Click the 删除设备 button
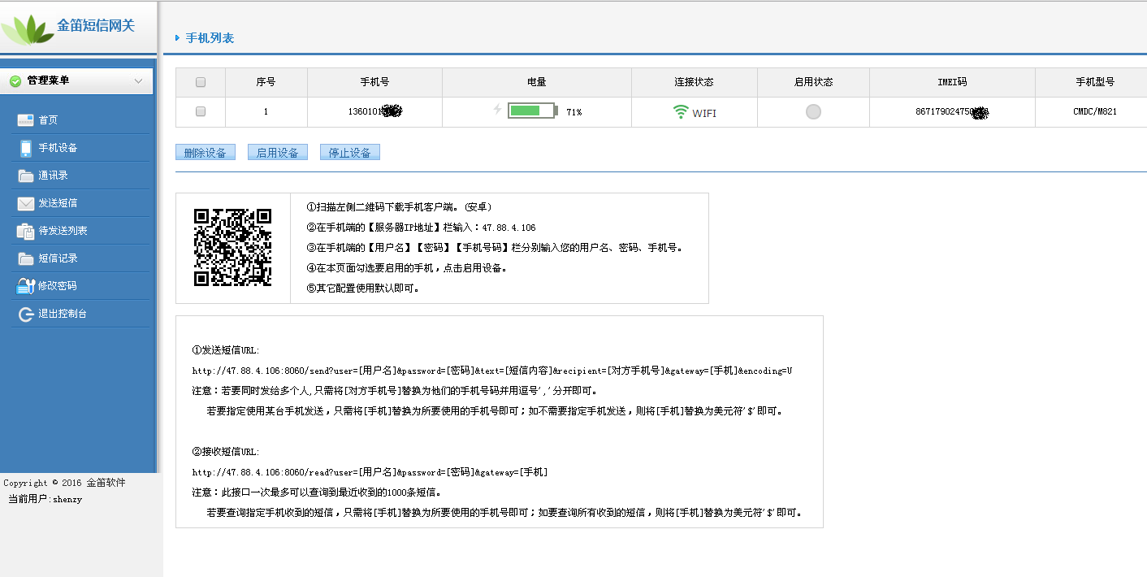Screen dimensions: 1147x577 [x=205, y=153]
